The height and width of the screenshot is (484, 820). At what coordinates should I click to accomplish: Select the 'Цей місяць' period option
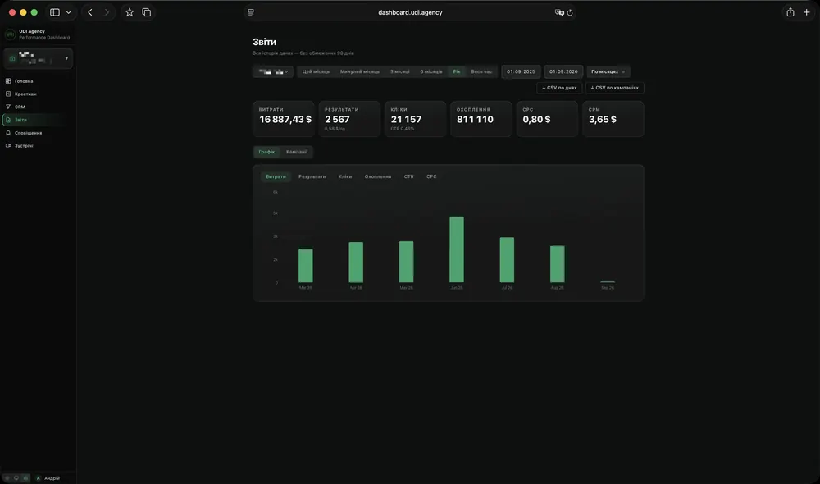[316, 71]
